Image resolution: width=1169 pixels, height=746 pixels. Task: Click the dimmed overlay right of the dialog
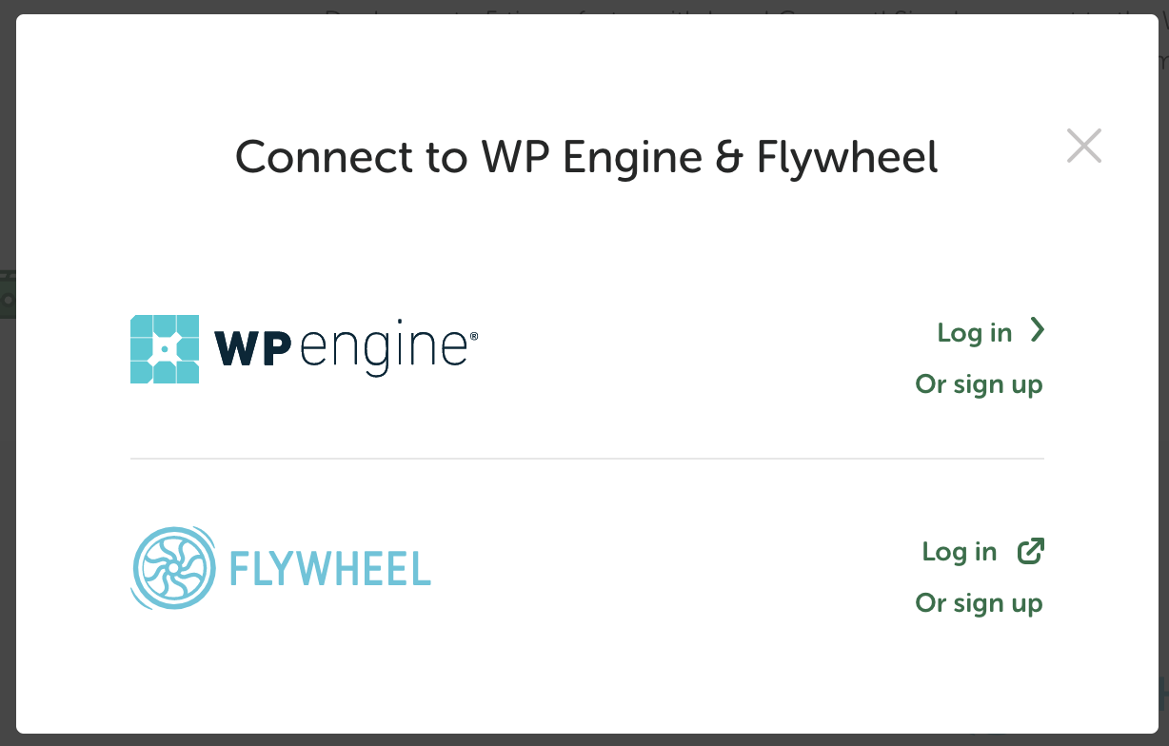(x=1163, y=381)
